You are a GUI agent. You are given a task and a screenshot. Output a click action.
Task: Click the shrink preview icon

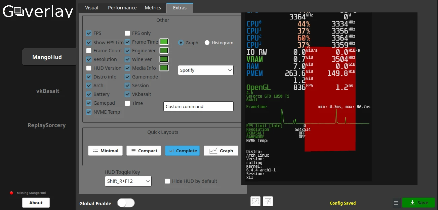click(x=268, y=201)
